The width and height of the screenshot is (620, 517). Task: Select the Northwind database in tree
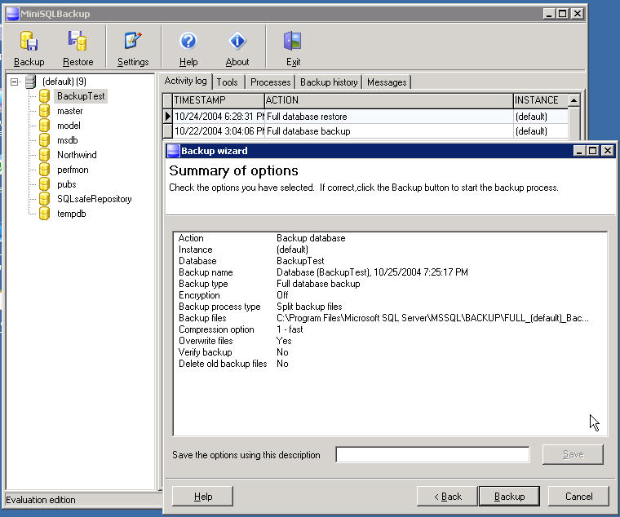point(77,155)
